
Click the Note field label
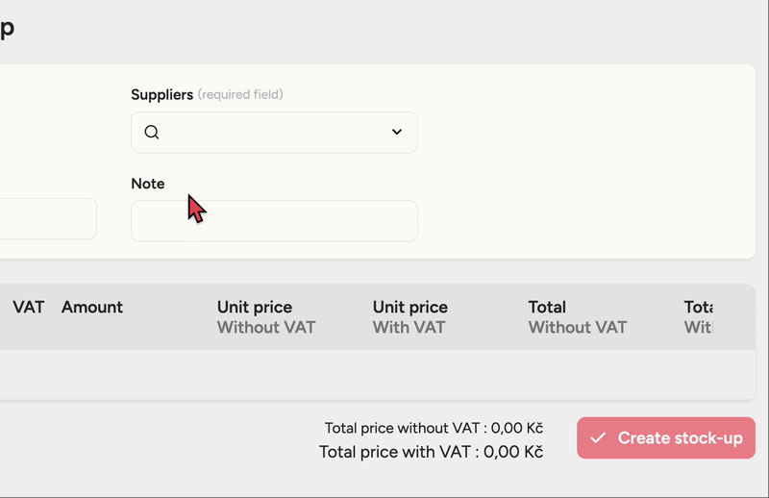148,184
